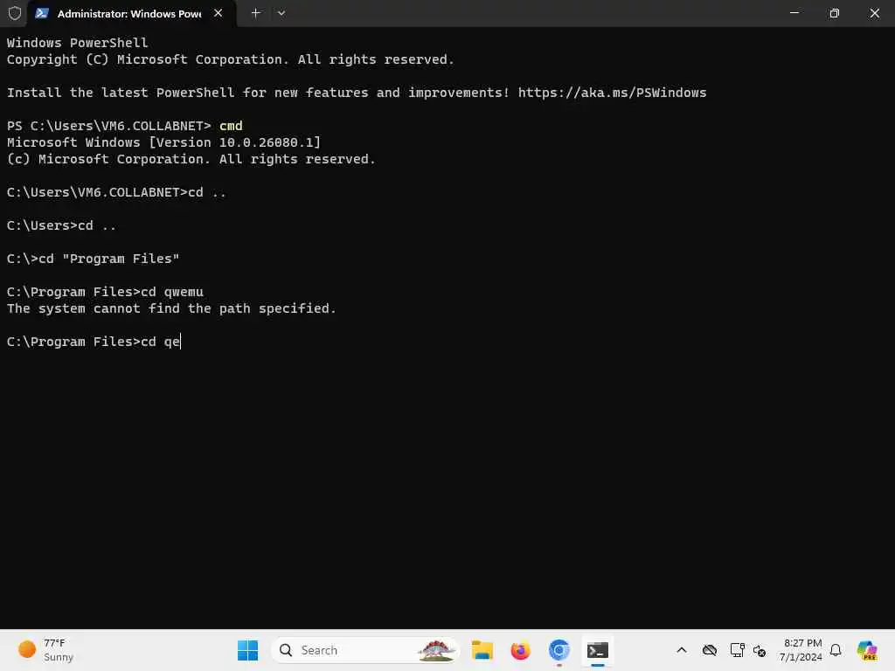
Task: Click the current 'cd qe' prompt line
Action: tap(94, 342)
